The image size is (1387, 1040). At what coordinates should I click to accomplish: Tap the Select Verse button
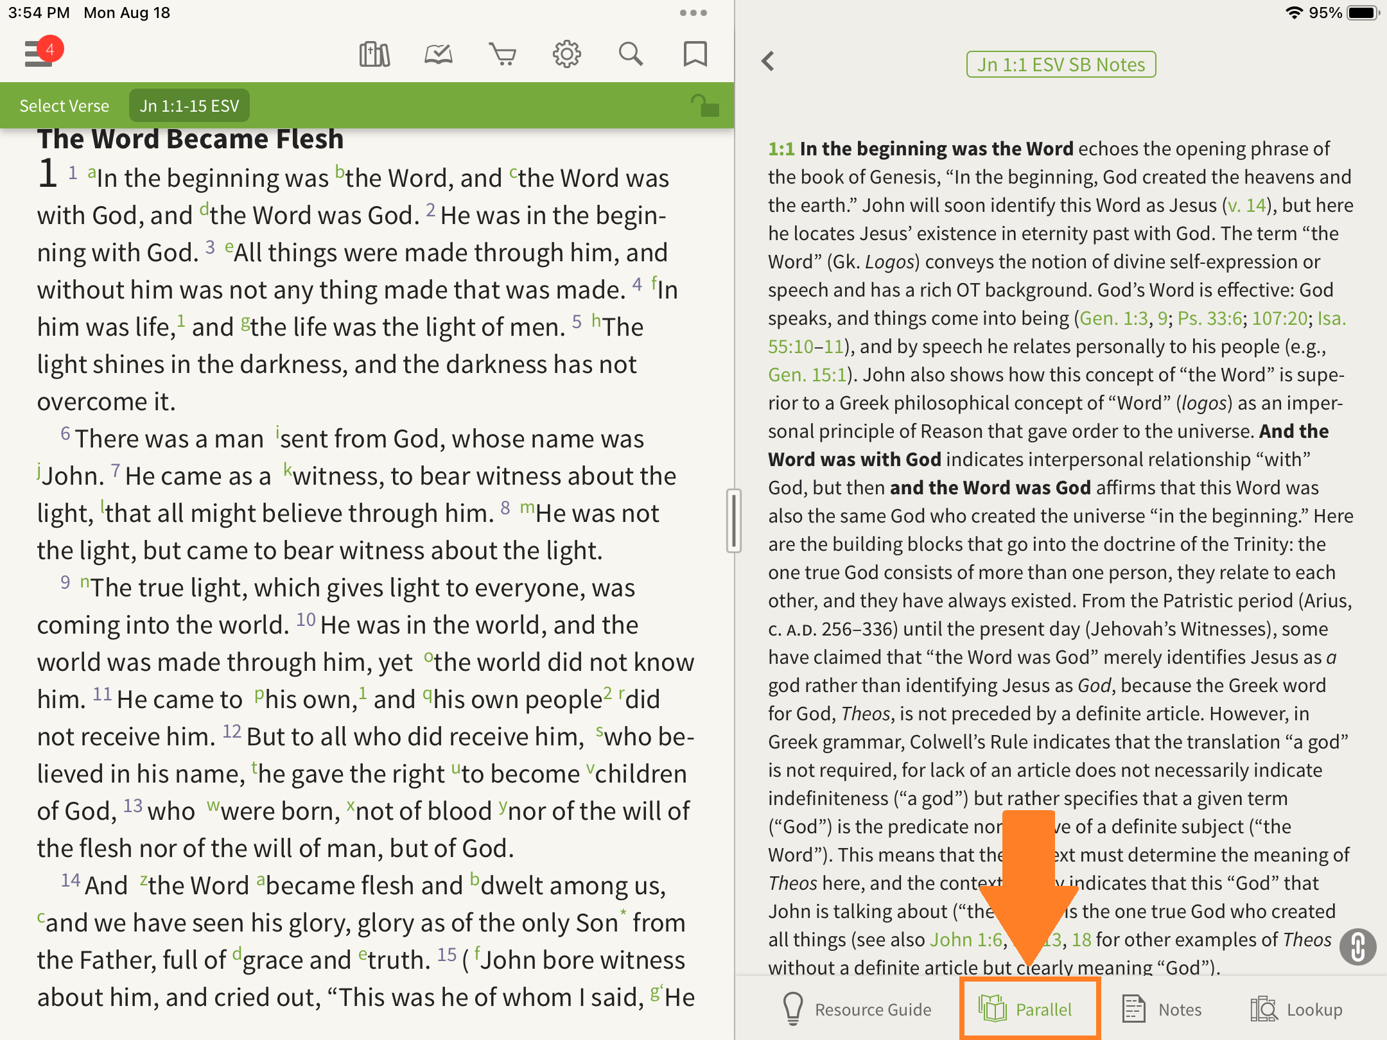[64, 106]
